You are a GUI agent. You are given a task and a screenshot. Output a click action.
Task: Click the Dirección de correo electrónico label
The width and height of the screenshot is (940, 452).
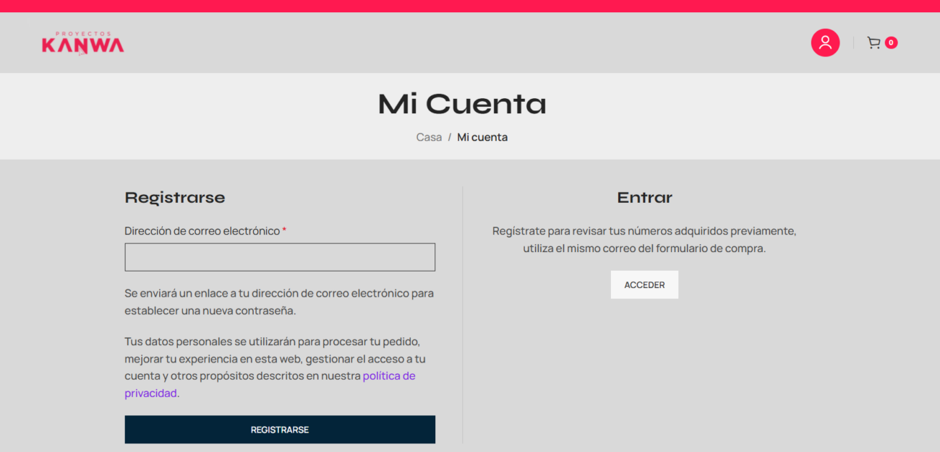point(202,231)
